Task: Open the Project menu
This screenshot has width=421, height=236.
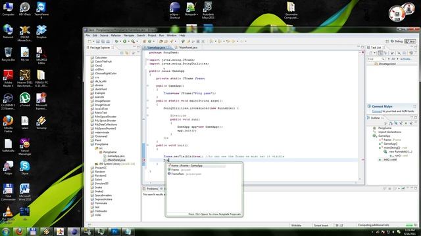Action: click(x=152, y=35)
